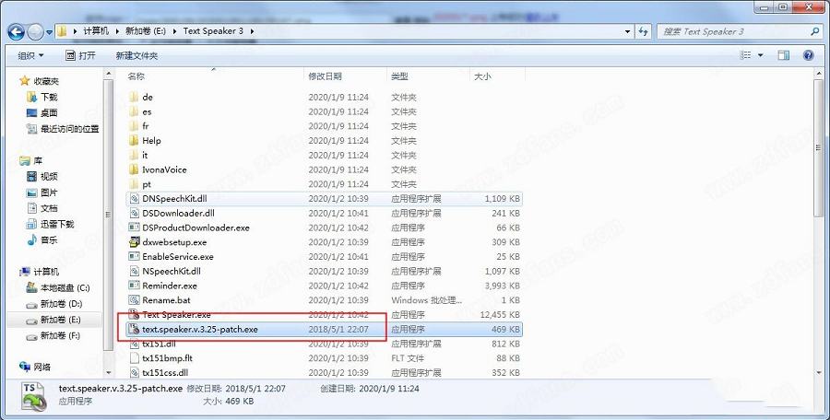Collapse the 收藏夹 tree group
Image resolution: width=830 pixels, height=420 pixels.
point(12,81)
